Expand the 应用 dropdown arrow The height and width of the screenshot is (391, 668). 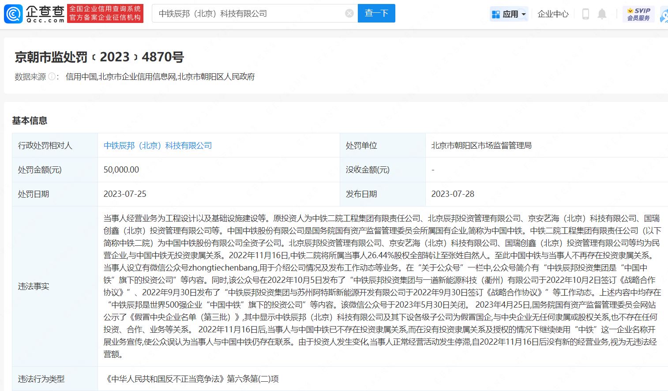click(524, 14)
